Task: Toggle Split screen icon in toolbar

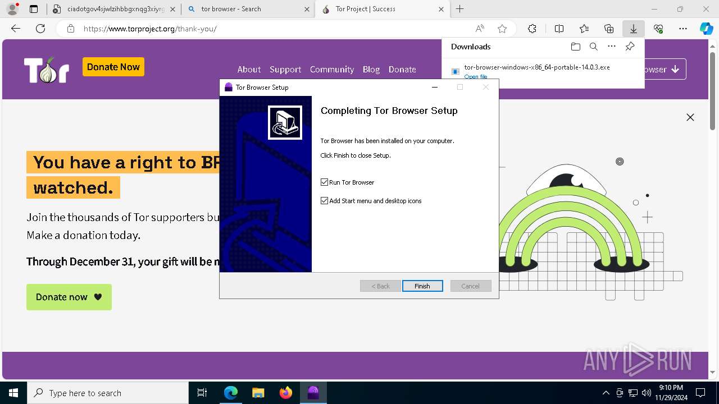Action: [x=559, y=29]
